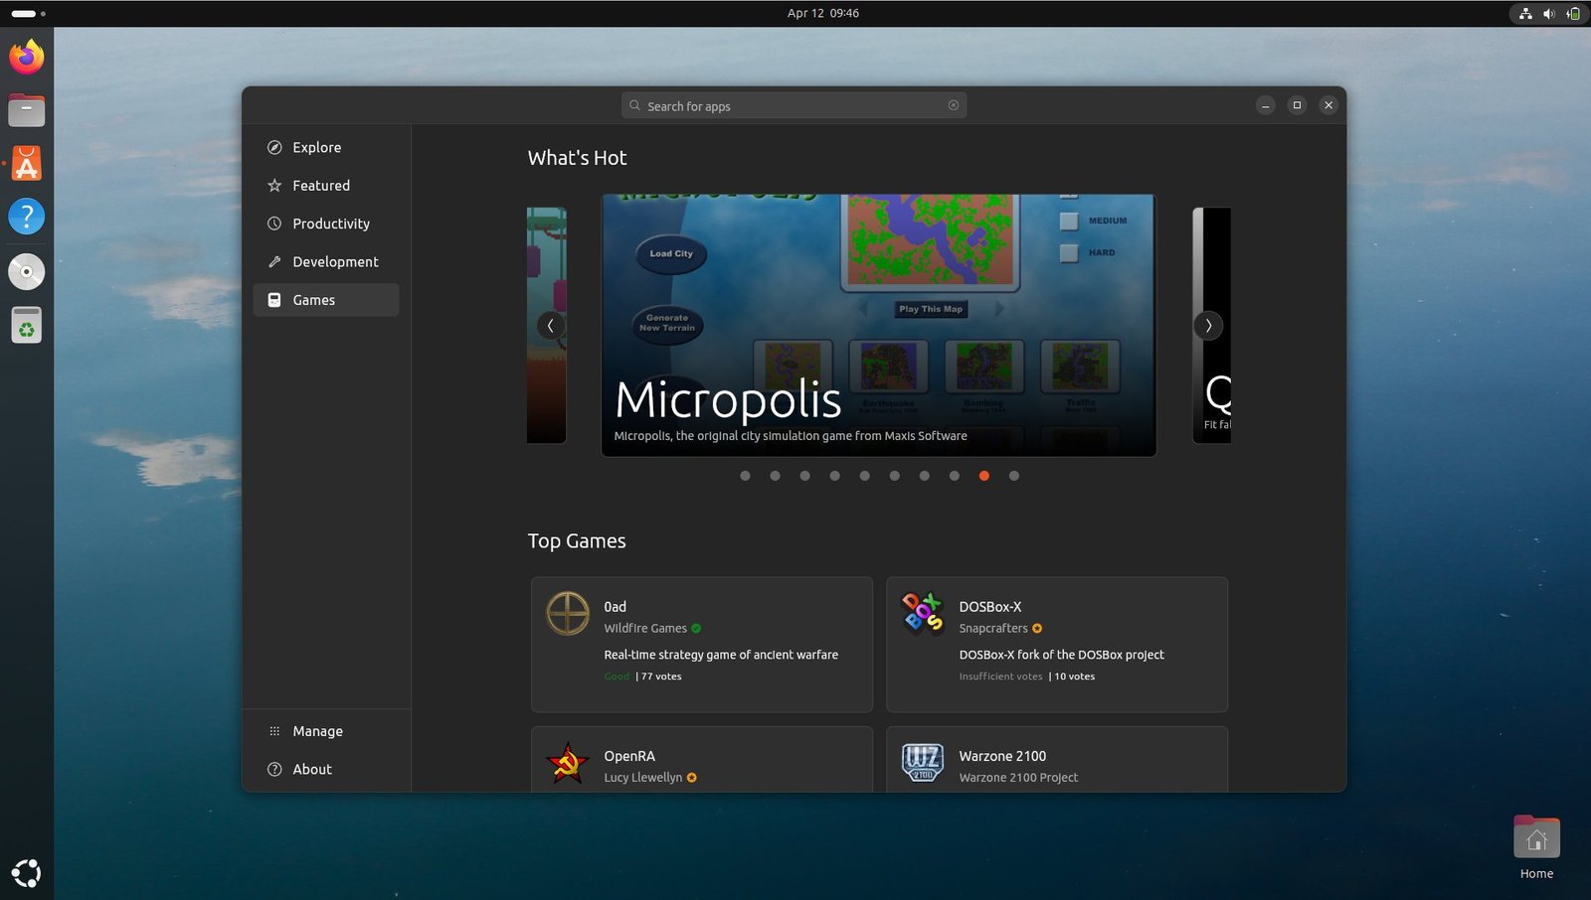
Task: Open Trash from the dock
Action: (x=27, y=325)
